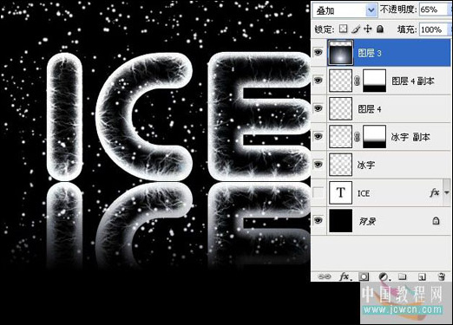Click the link layers icon at panel bottom

click(324, 276)
